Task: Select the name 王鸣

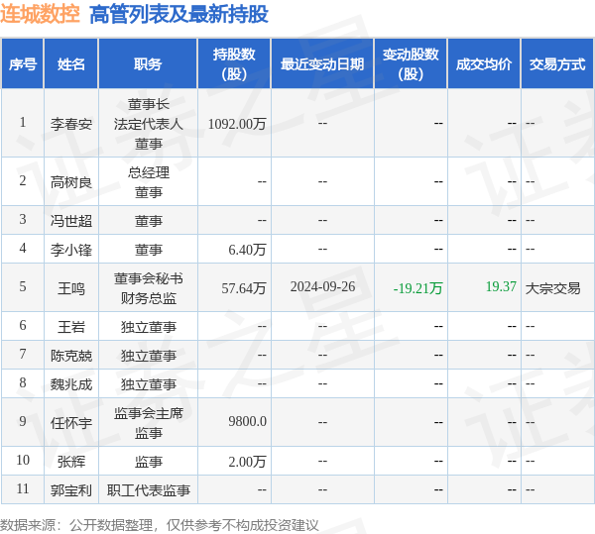Action: (71, 288)
